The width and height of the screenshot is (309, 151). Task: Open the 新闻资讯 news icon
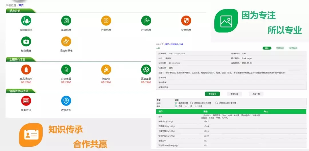26,101
